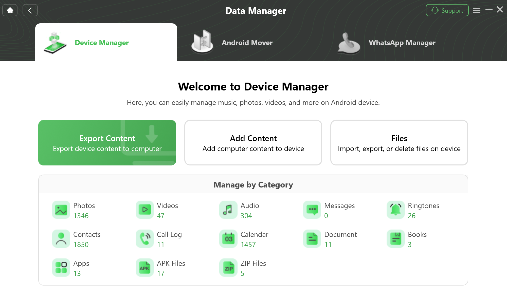Click the home navigation icon
507x300 pixels.
click(x=10, y=10)
